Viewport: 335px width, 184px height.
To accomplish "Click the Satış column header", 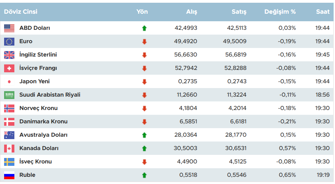I will click(x=239, y=12).
